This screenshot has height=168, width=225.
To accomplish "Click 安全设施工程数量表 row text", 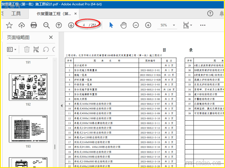I will pos(86,70).
